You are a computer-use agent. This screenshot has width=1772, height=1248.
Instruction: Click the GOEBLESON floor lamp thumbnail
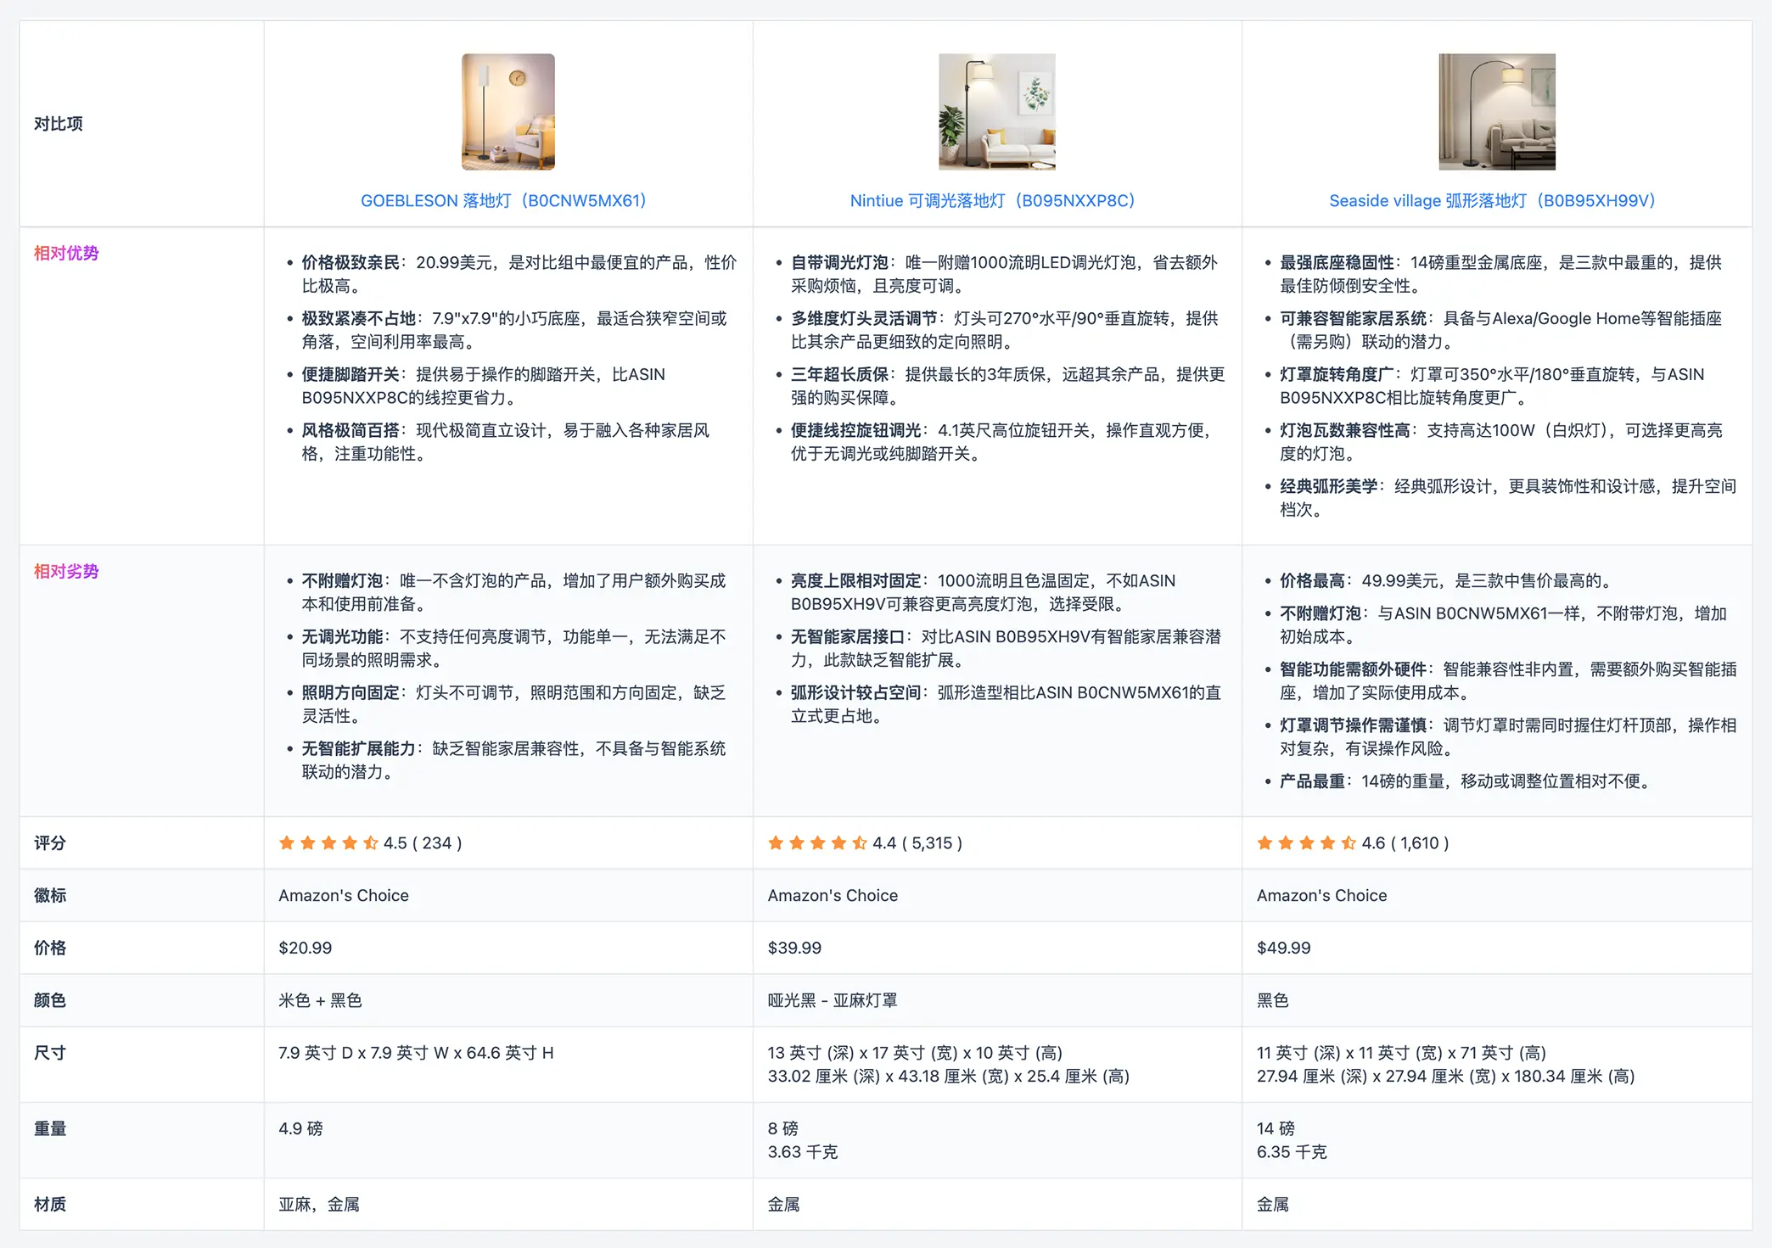508,112
